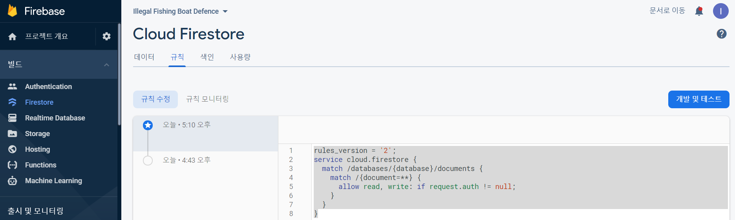Open the help question mark icon
Viewport: 735px width, 220px height.
722,34
